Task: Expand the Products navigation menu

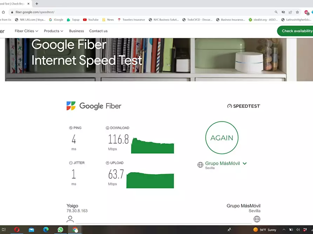Action: (x=53, y=31)
